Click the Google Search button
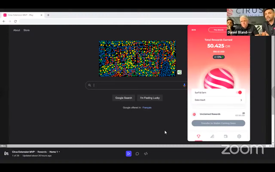 pos(123,98)
